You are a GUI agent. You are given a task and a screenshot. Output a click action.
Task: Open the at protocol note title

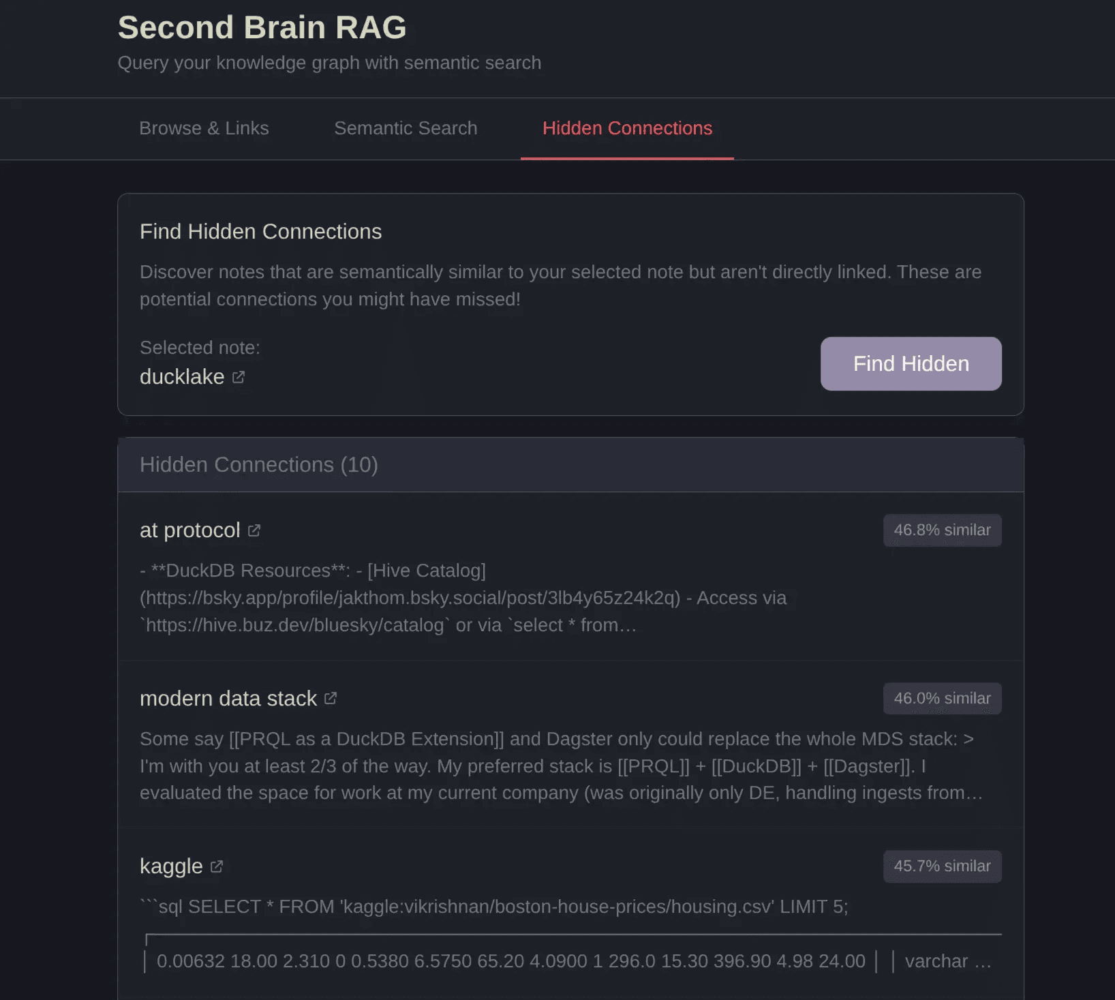click(x=189, y=530)
